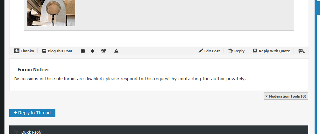Screen dimensions: 320x134
Task: Click the cards icon in post toolbar
Action: coord(103,51)
